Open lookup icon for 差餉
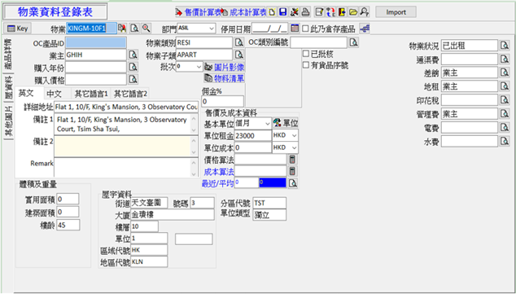 (x=505, y=72)
